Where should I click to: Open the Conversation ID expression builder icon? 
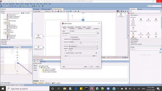98,33
